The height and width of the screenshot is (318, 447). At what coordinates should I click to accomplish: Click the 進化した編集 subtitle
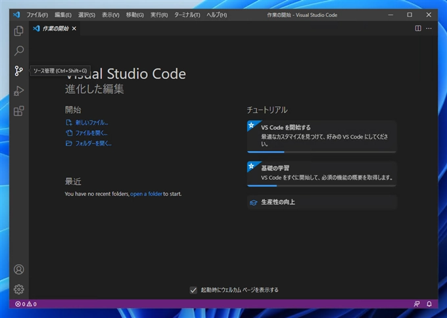[x=95, y=89]
